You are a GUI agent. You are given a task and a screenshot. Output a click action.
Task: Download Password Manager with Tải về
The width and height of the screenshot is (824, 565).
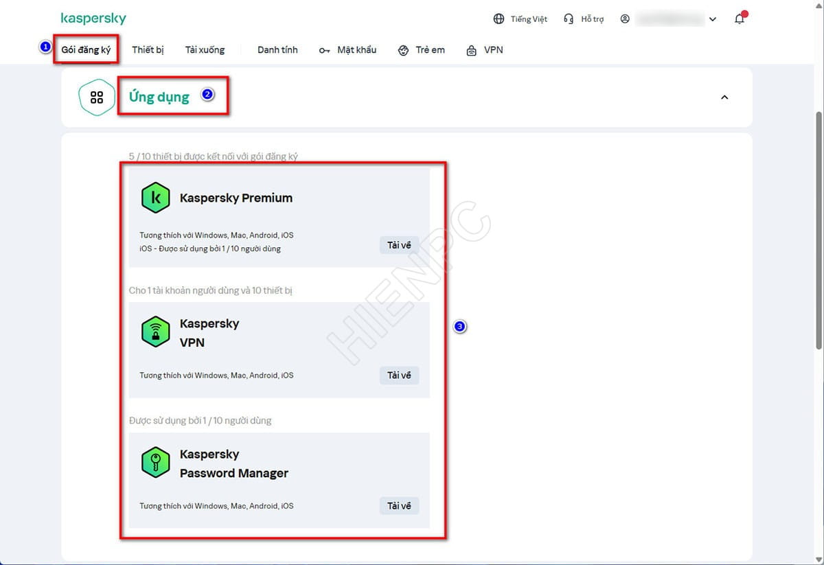pyautogui.click(x=399, y=505)
